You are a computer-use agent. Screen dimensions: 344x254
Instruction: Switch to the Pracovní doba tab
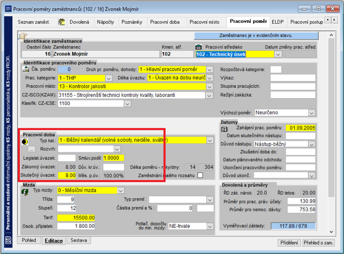tap(165, 22)
